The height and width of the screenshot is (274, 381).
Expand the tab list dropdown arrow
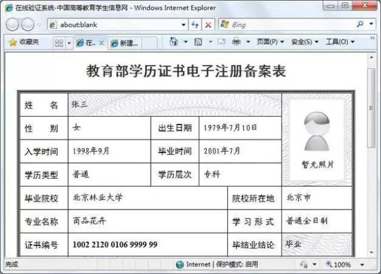[69, 43]
